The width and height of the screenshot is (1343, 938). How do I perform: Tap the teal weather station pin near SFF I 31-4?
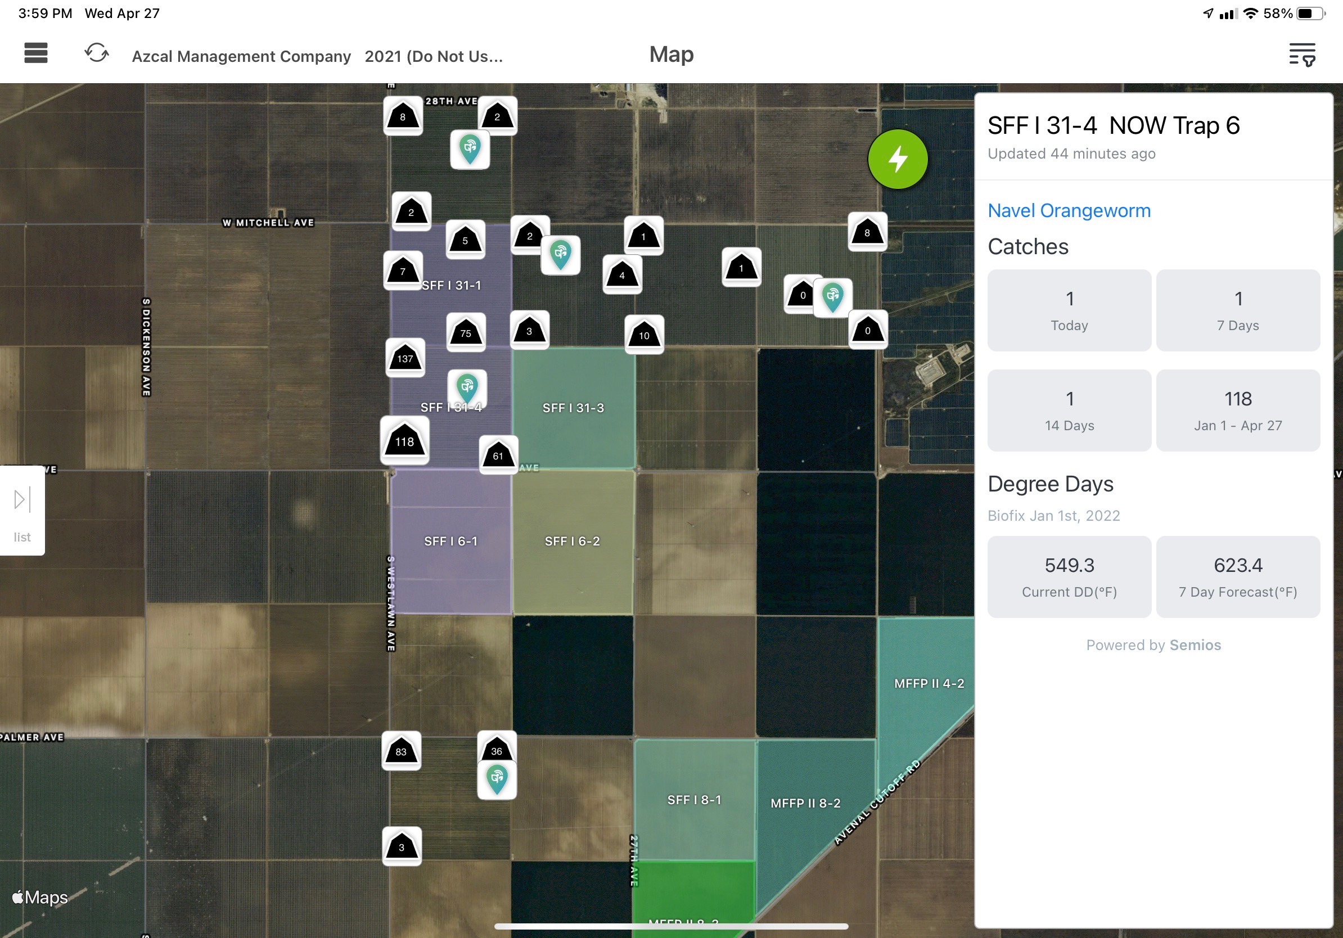tap(467, 388)
